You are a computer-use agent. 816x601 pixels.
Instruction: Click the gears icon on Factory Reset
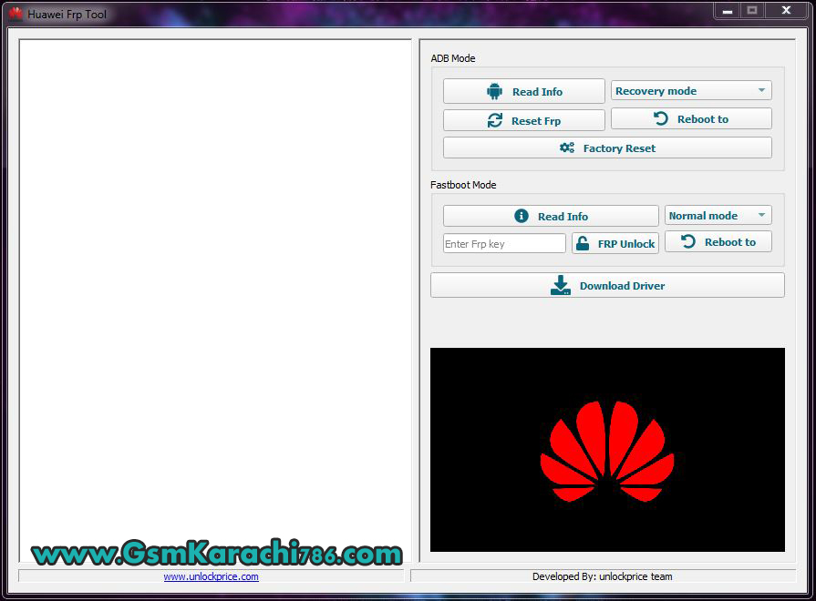(567, 148)
